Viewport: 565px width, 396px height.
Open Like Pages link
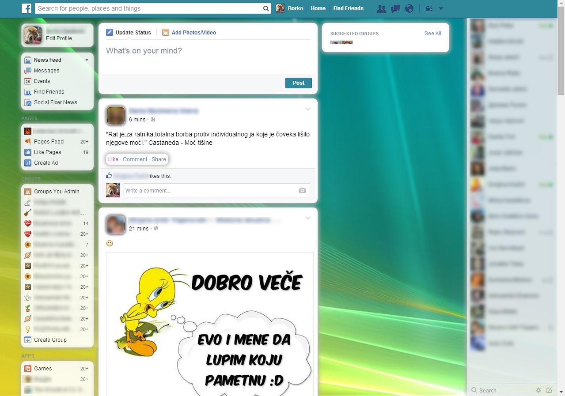[x=47, y=152]
